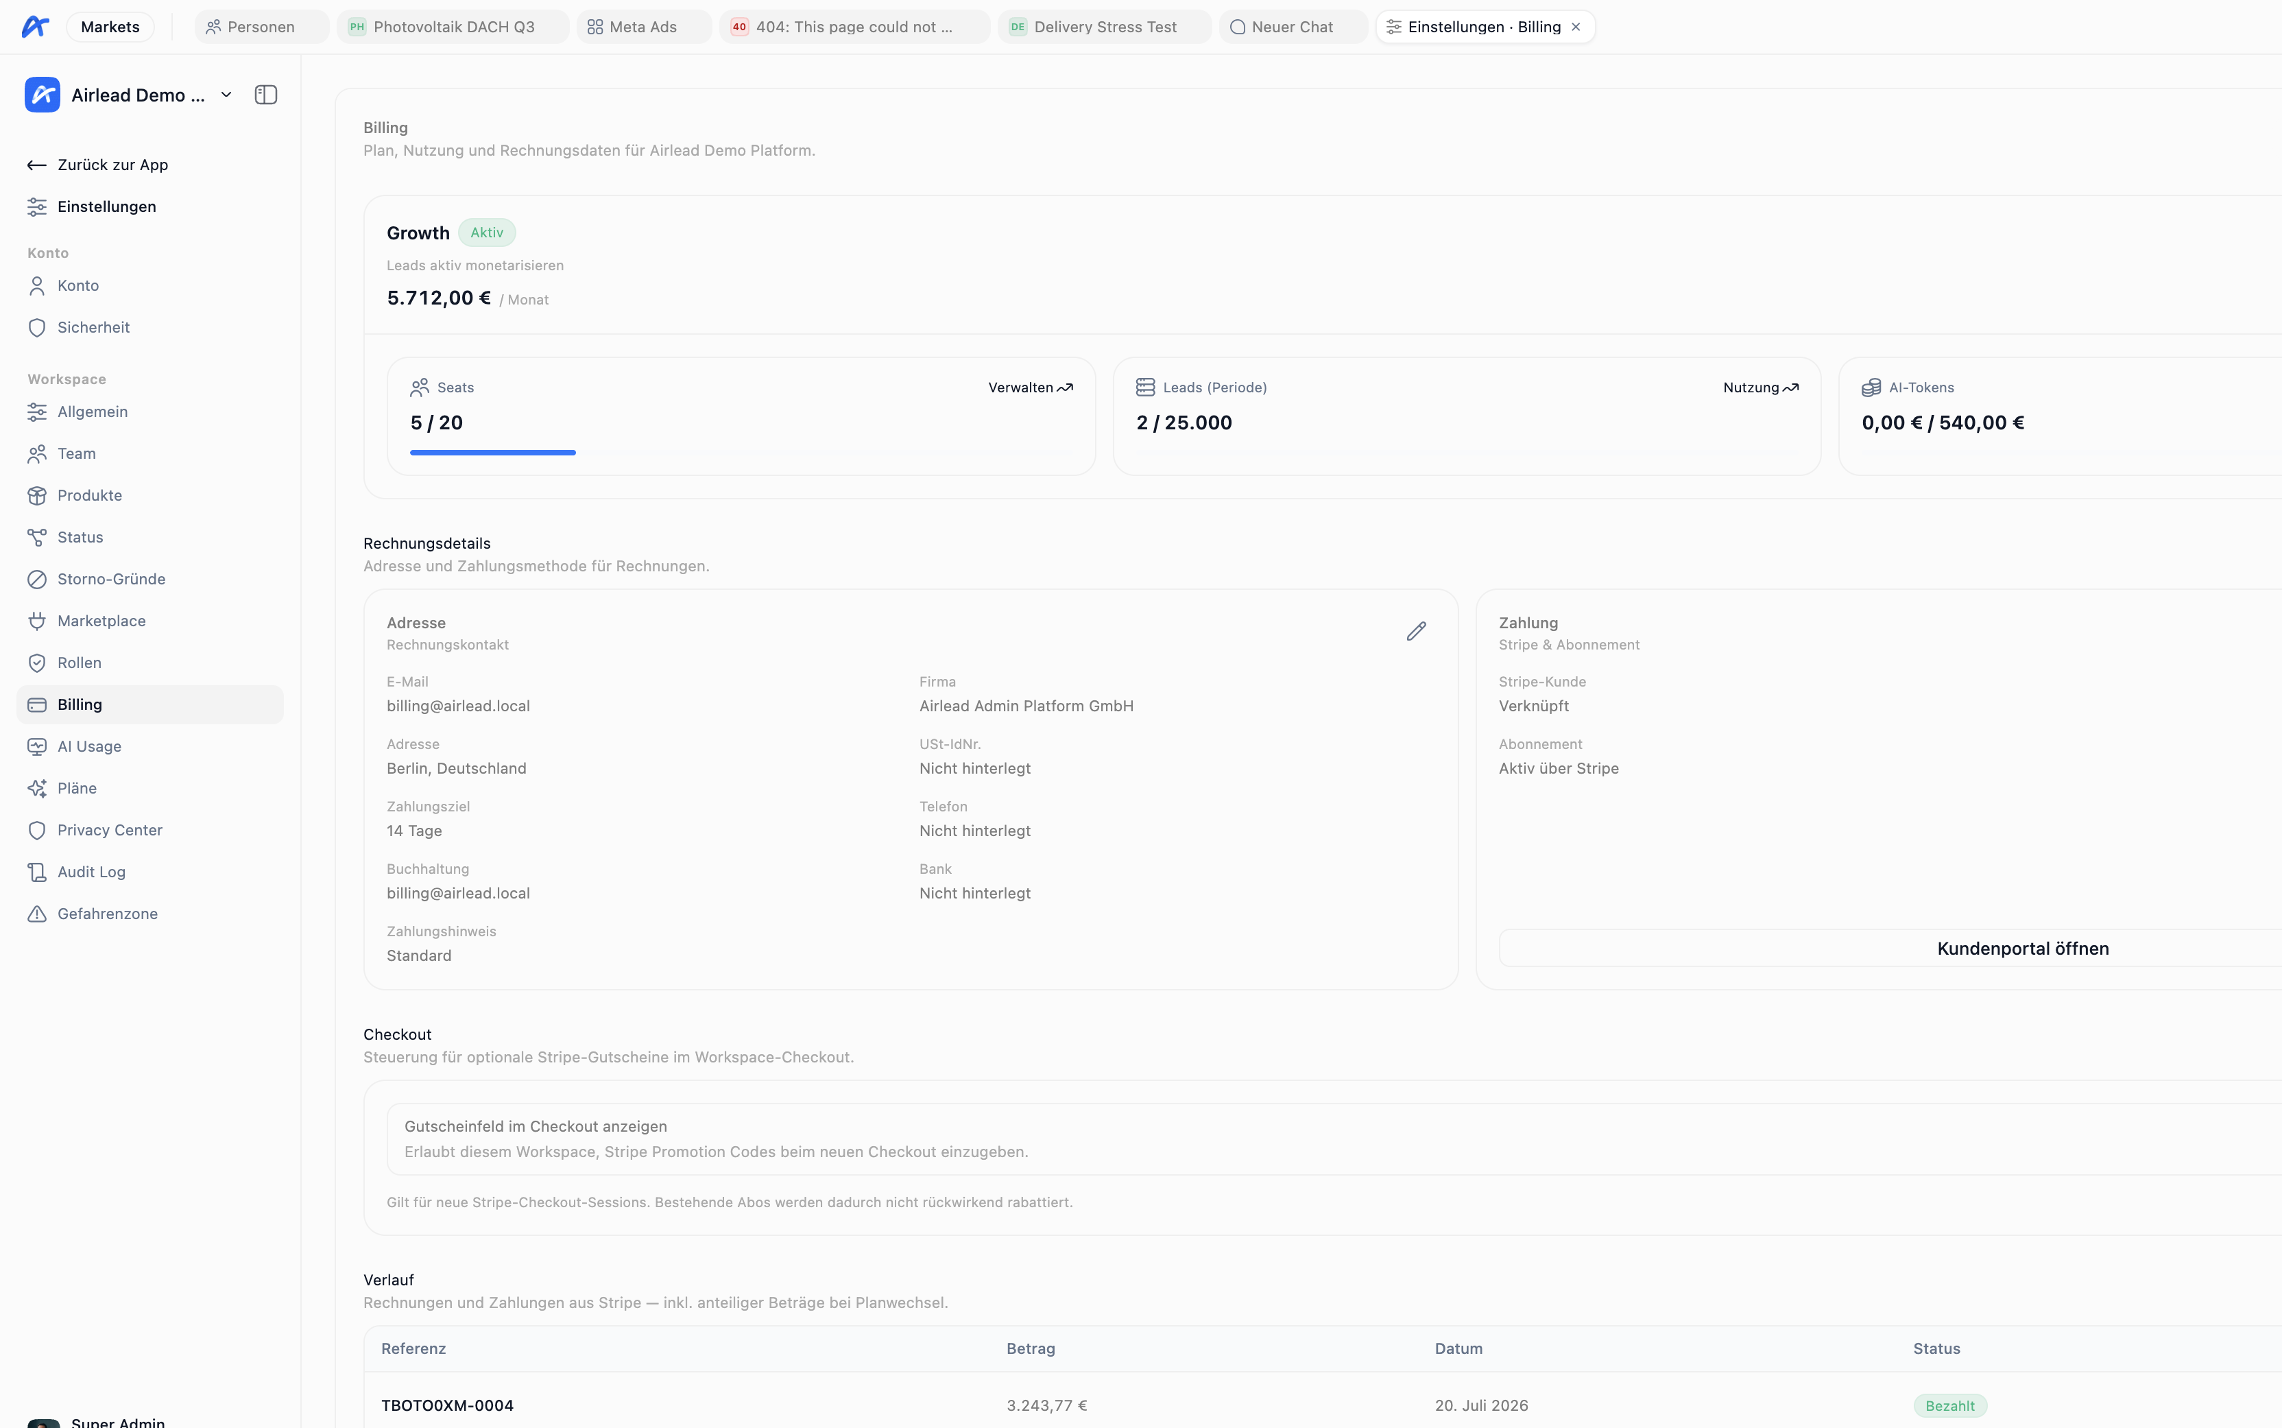The height and width of the screenshot is (1428, 2282).
Task: Click the 3.243,77 € amount cell
Action: tap(1047, 1405)
